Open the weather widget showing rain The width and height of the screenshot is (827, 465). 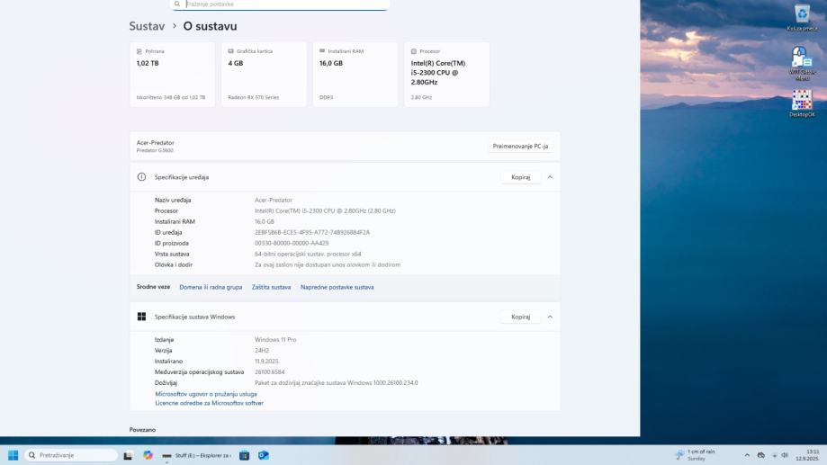tap(697, 455)
